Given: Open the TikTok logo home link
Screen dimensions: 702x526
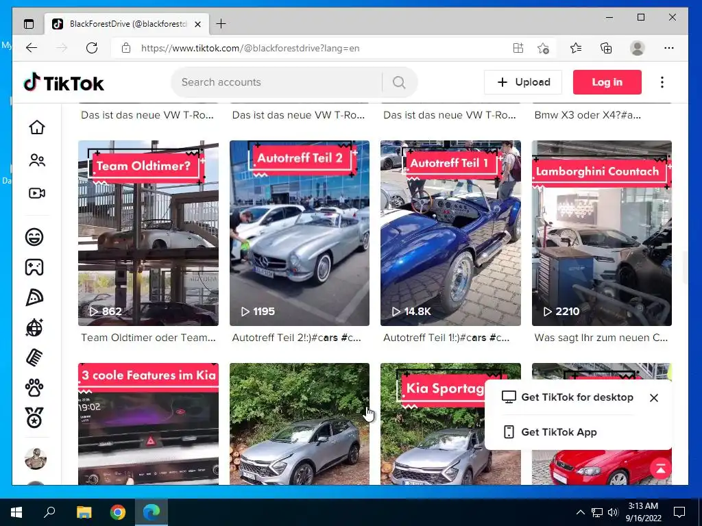Looking at the screenshot, I should pyautogui.click(x=64, y=83).
